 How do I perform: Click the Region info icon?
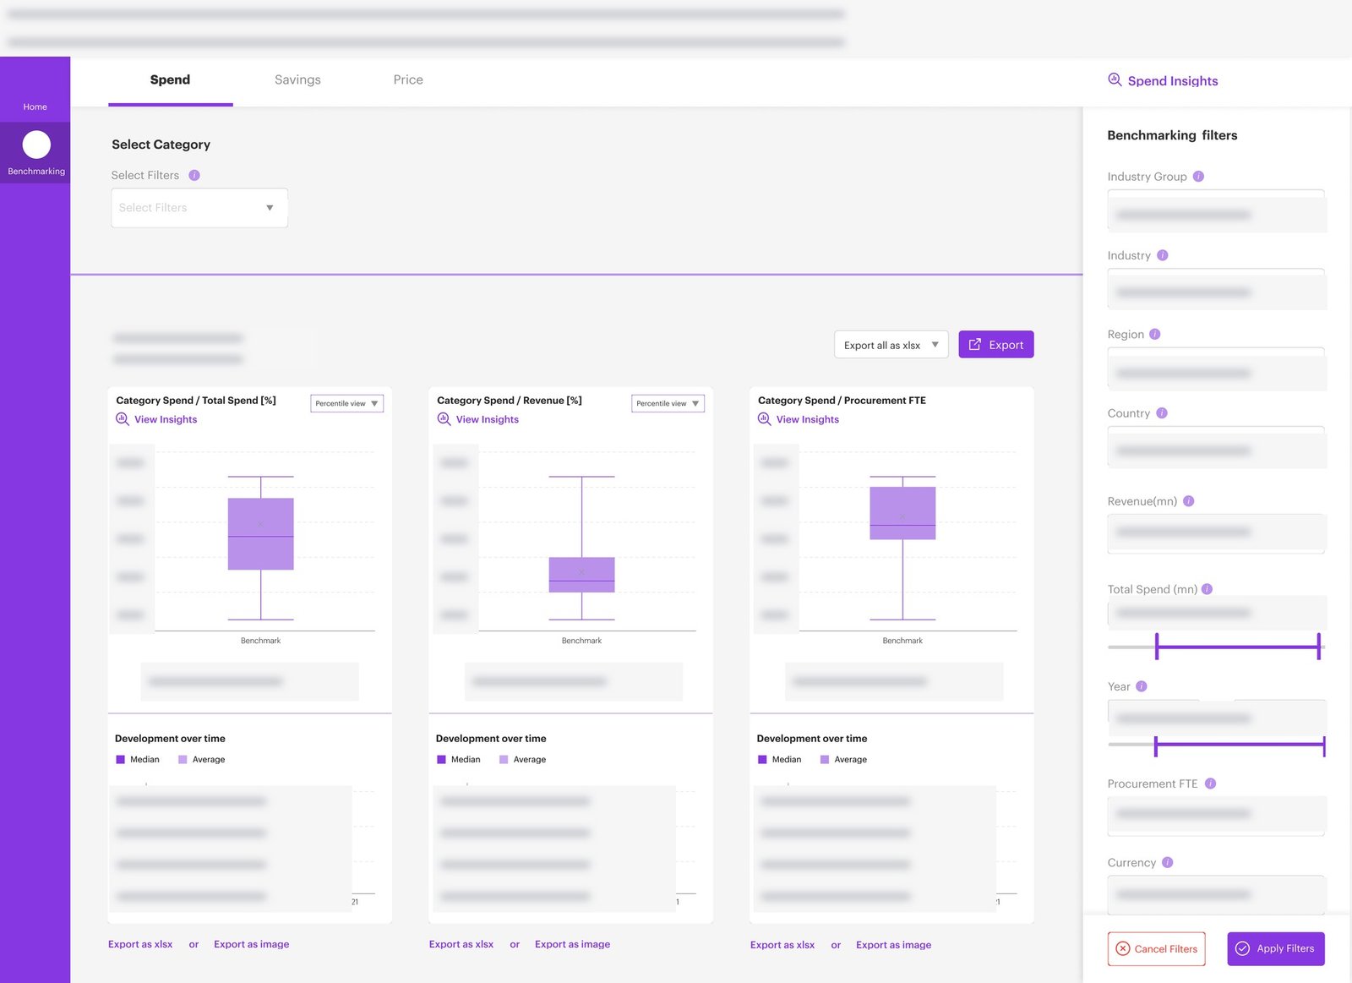click(x=1155, y=334)
